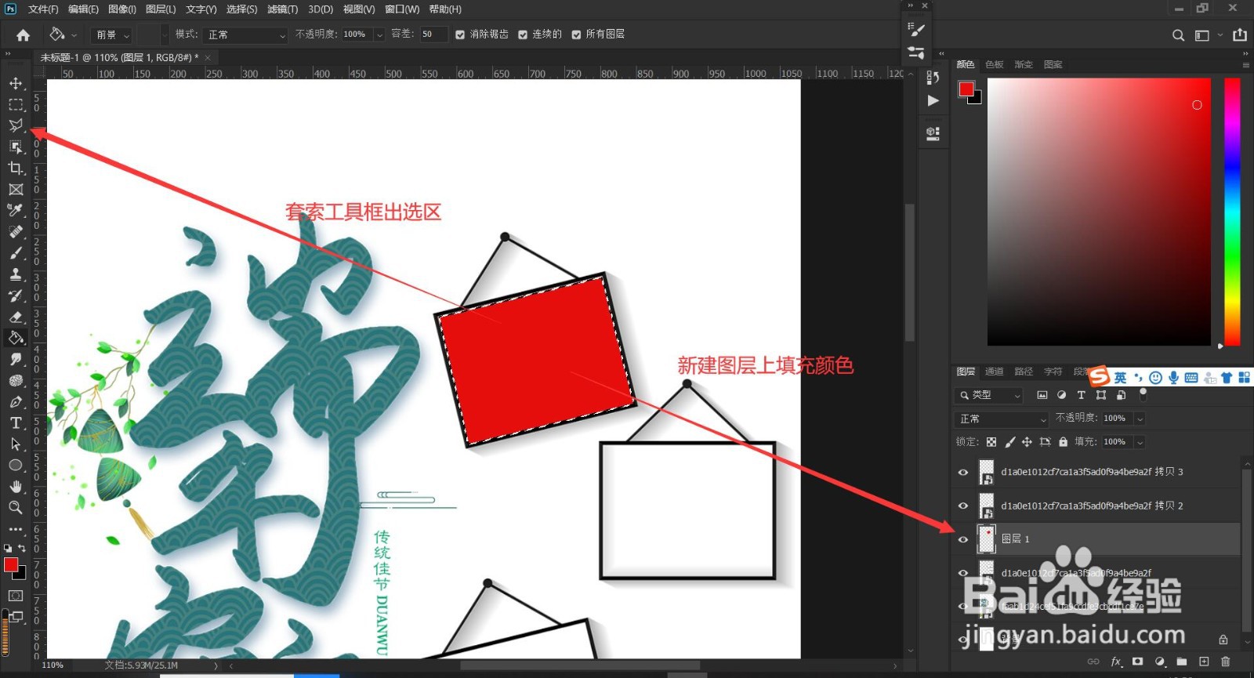Expand the options bar 不透明度 dropdown arrow
Screen dimensions: 1254x678
point(379,35)
